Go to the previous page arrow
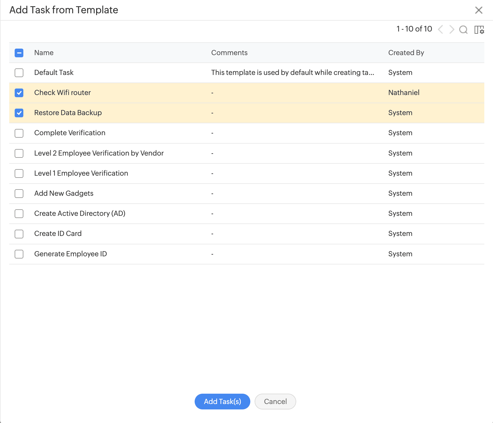493x423 pixels. (x=441, y=29)
